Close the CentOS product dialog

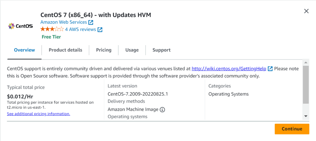(306, 11)
